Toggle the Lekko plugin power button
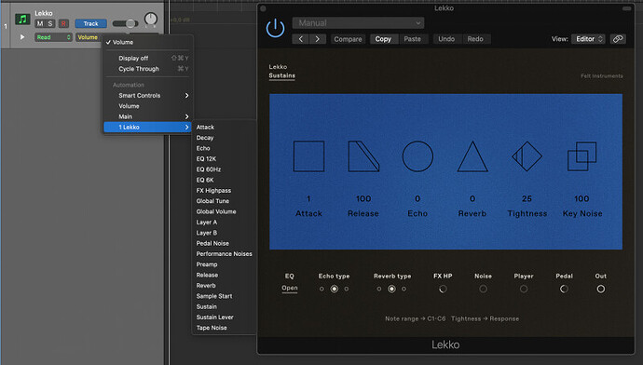Viewport: 643px width, 365px height. [x=275, y=28]
